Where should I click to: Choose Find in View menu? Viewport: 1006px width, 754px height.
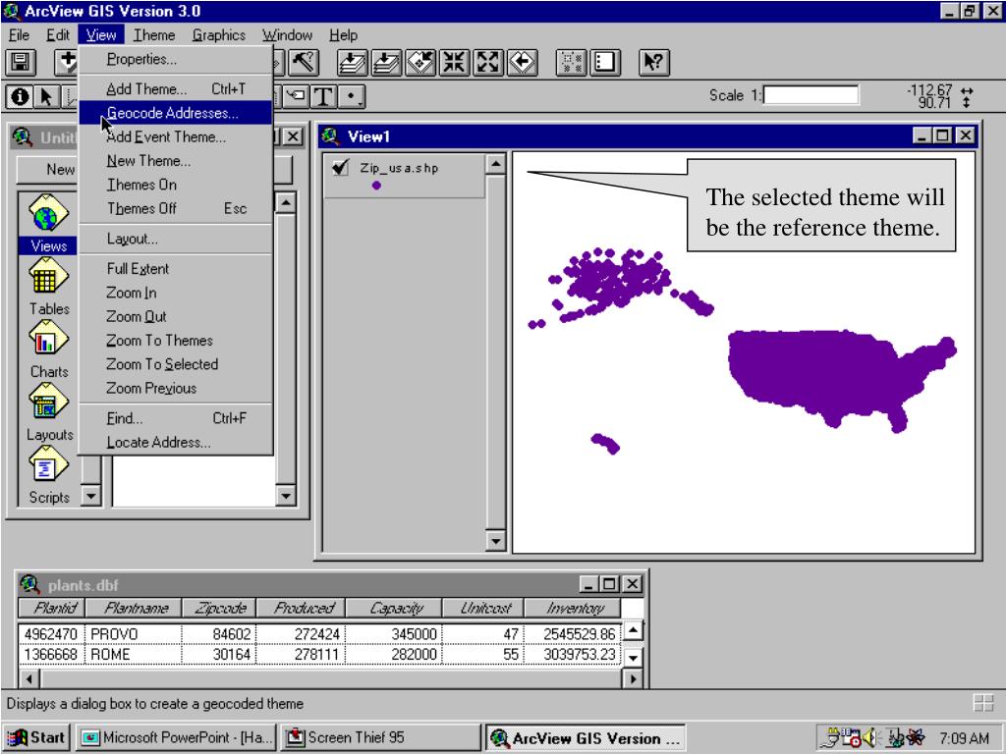pos(175,418)
